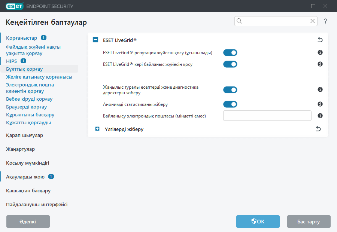Click the Бас тарту cancel button

tap(309, 222)
